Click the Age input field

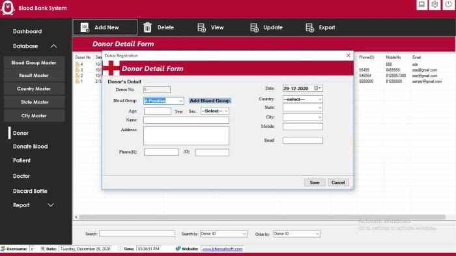tap(158, 111)
